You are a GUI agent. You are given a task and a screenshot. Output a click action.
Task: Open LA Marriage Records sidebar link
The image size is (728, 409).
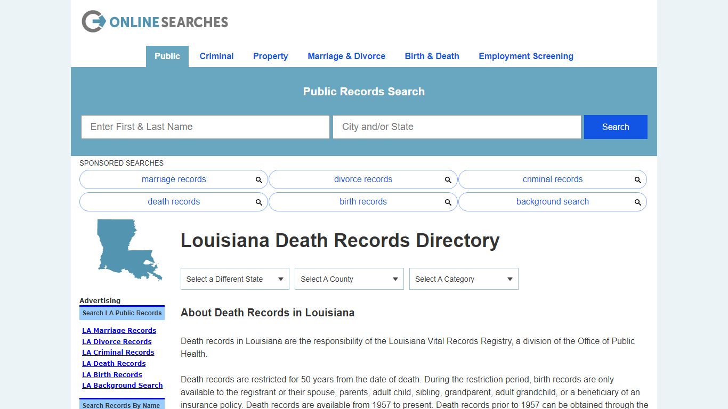[119, 331]
